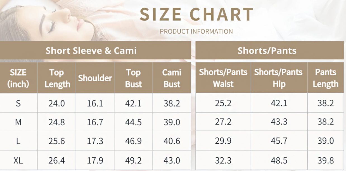Click the Shoulder column header
346x171 pixels.
(x=95, y=78)
